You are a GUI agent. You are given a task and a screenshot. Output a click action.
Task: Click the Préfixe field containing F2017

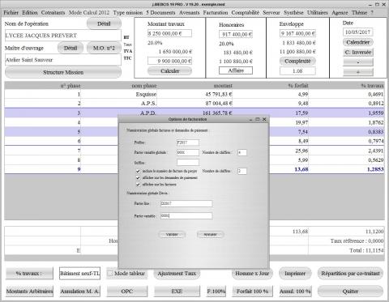(x=188, y=142)
